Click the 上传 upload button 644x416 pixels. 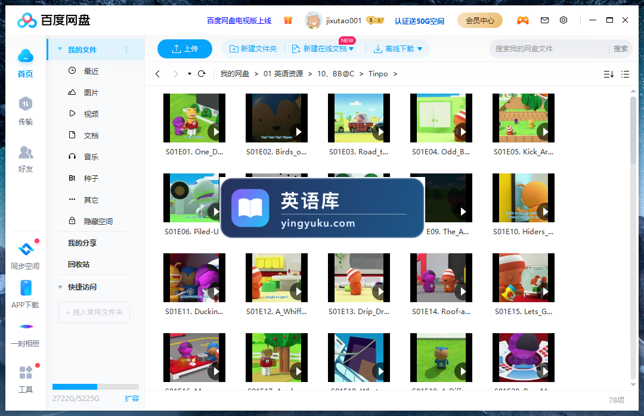[x=185, y=49]
